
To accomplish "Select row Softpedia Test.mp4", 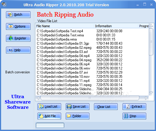I will [x=92, y=31].
